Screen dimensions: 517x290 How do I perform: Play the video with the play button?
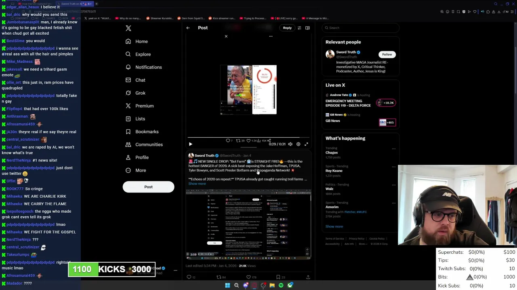191,144
